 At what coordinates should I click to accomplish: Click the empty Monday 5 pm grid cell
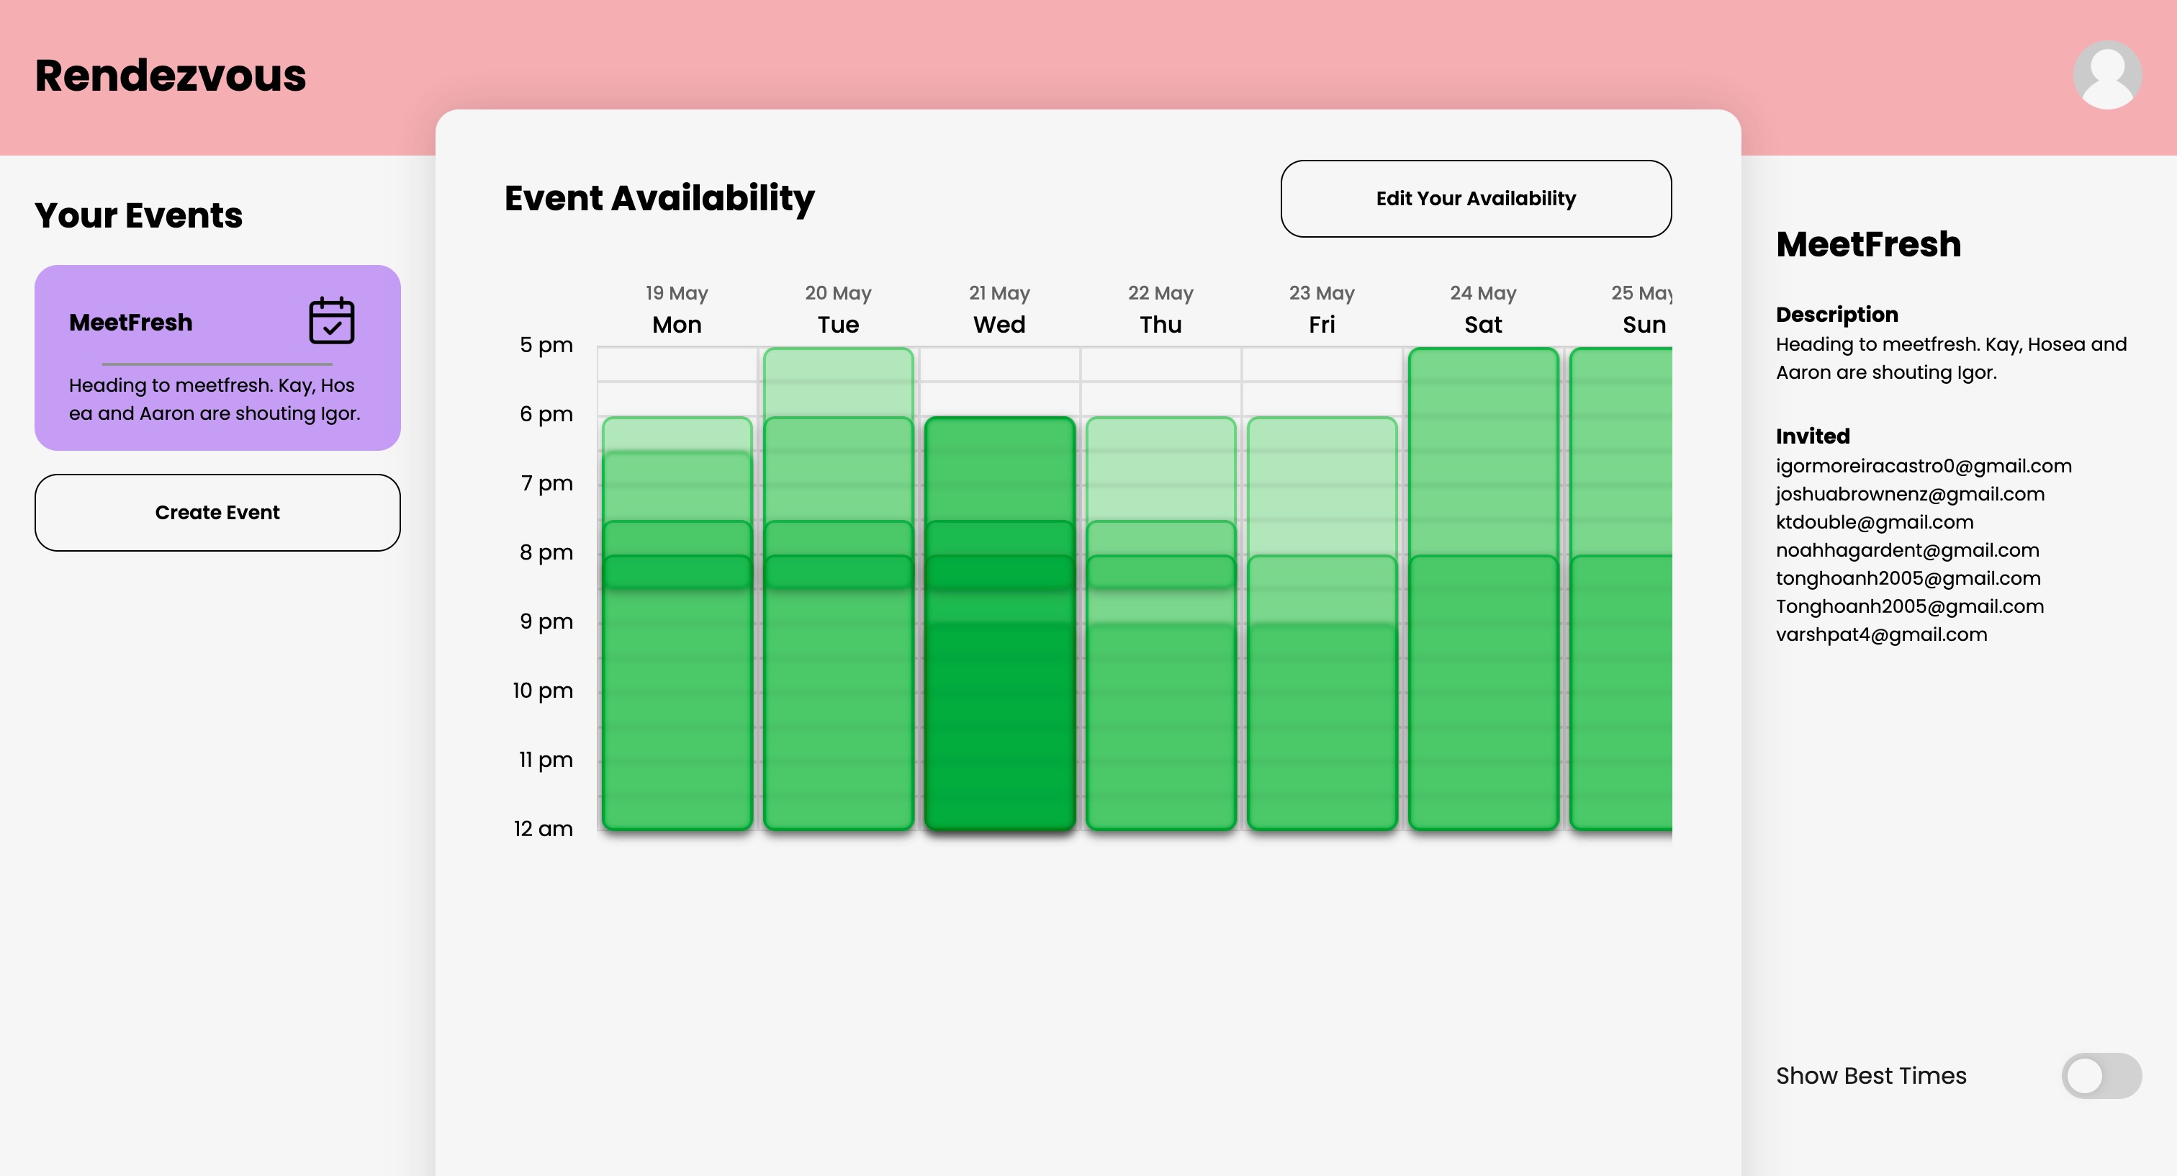tap(676, 364)
